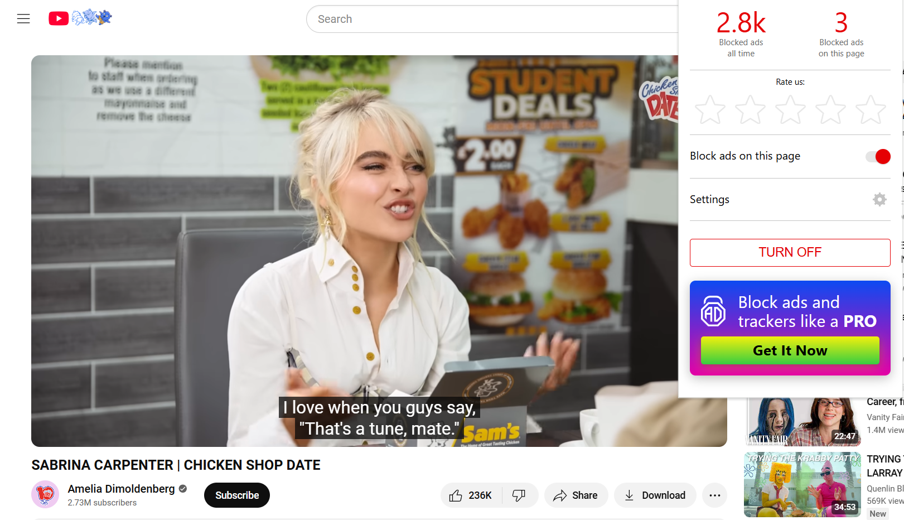
Task: Rate with the third star
Action: tap(790, 109)
